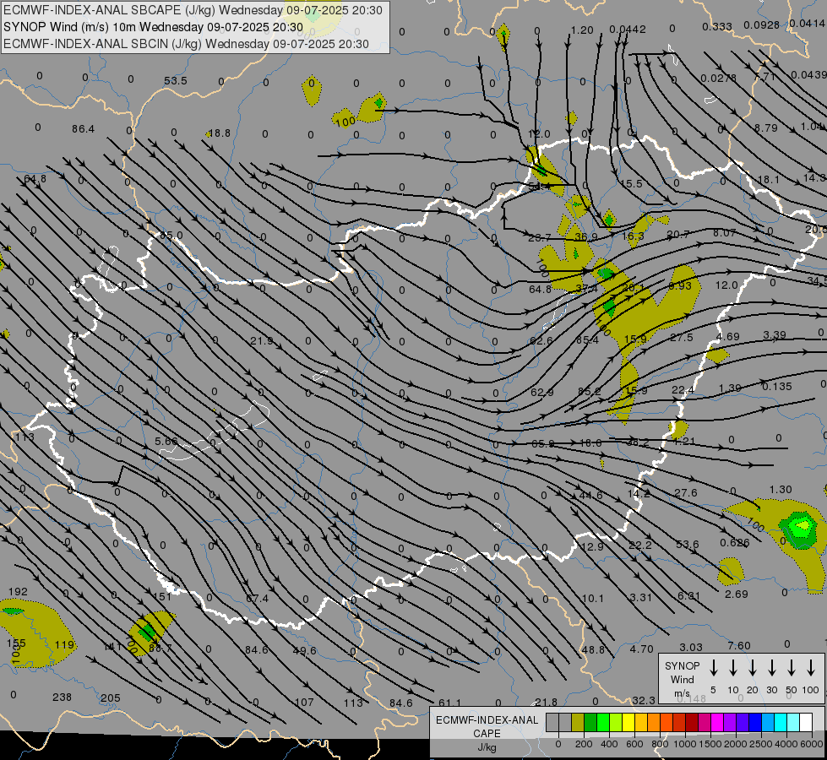
Task: Click the map value 48.8
Action: click(593, 649)
